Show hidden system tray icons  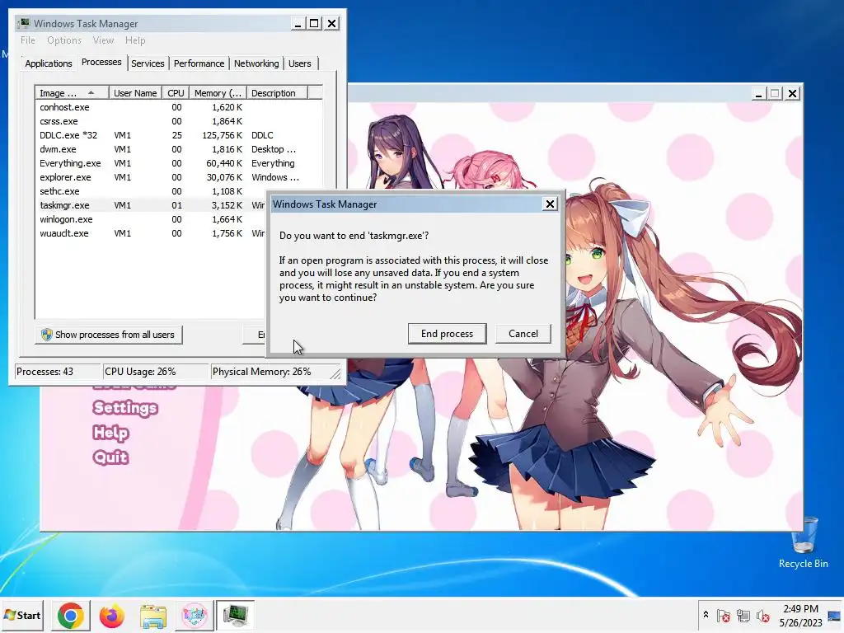coord(706,615)
